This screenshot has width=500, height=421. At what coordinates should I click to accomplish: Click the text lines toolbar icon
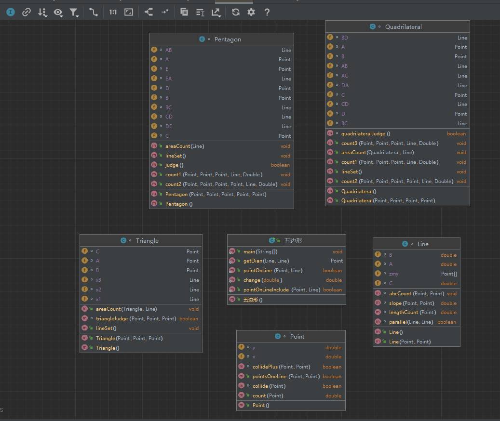click(200, 12)
